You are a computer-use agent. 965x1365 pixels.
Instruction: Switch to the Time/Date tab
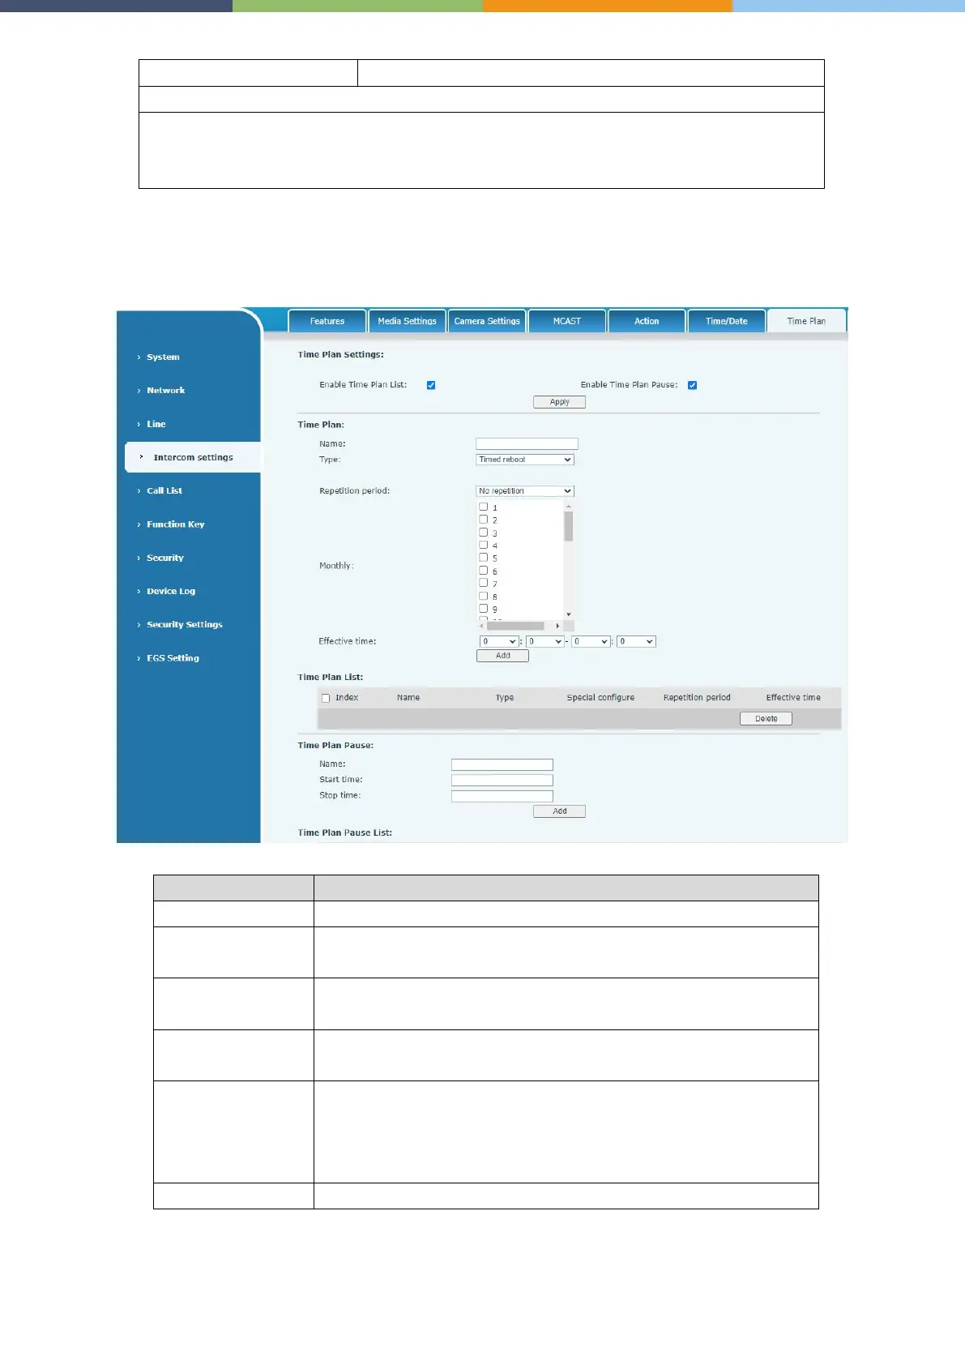727,321
